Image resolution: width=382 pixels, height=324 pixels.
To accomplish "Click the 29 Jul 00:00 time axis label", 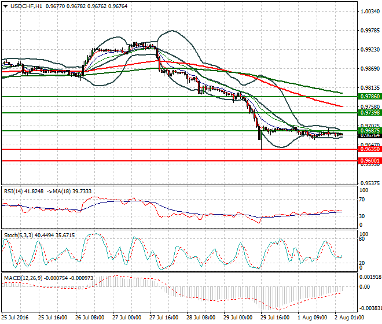I will click(238, 318).
